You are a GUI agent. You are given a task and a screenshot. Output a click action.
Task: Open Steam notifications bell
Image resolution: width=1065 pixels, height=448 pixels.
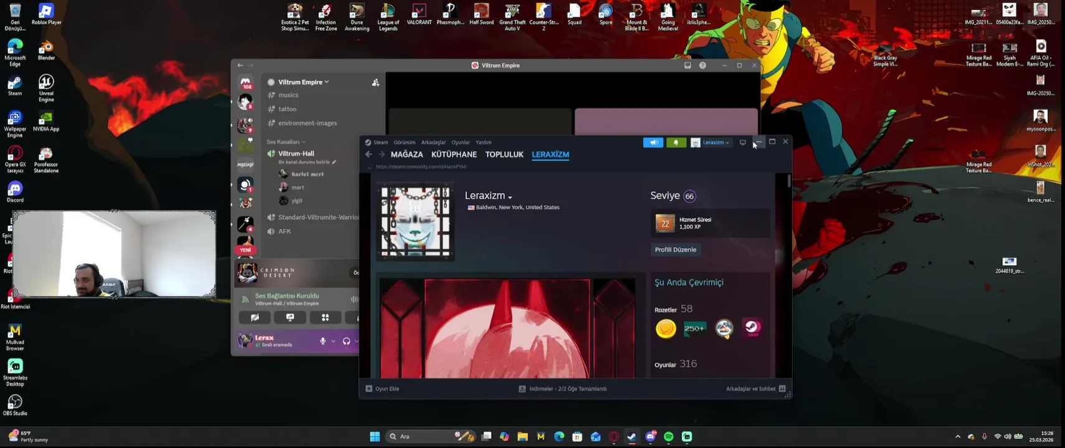click(676, 142)
